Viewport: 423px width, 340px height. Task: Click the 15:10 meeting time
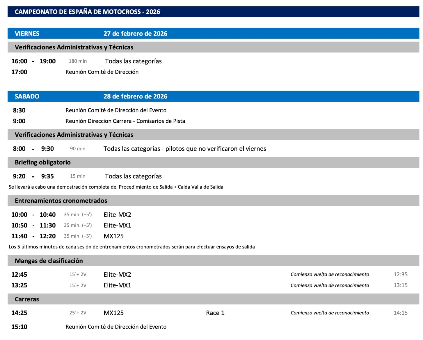click(x=19, y=327)
